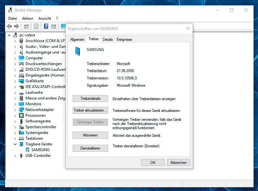This screenshot has width=258, height=191.
Task: Select the Speichercontroller tree label
Action: (41, 127)
